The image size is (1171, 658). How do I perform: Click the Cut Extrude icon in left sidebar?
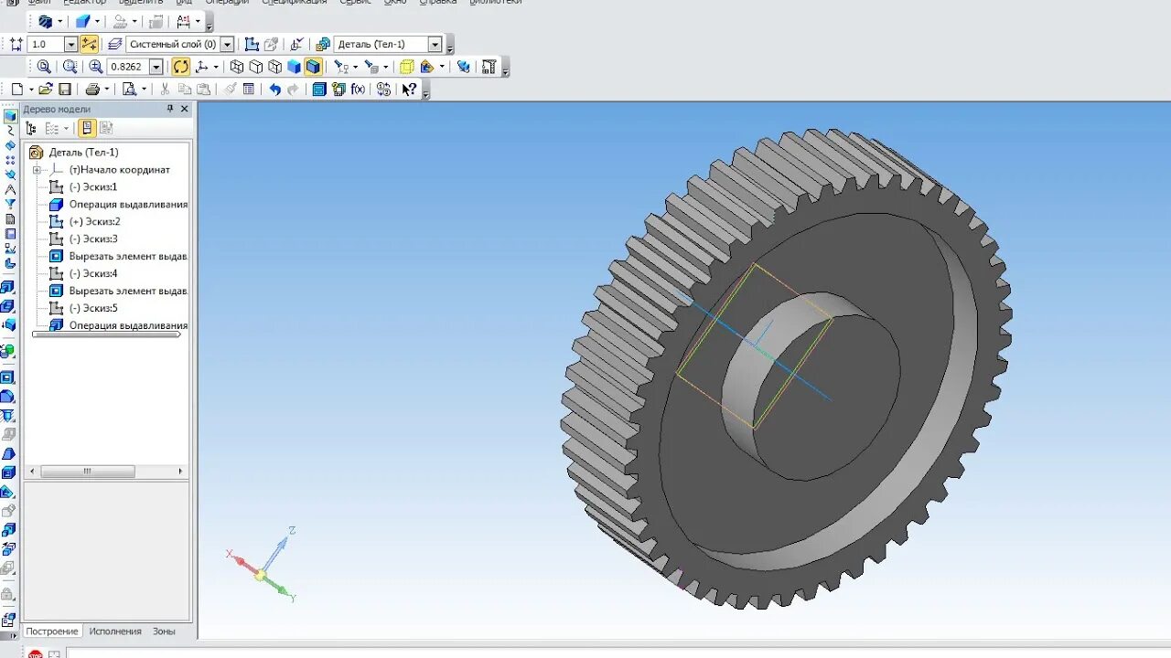(8, 377)
